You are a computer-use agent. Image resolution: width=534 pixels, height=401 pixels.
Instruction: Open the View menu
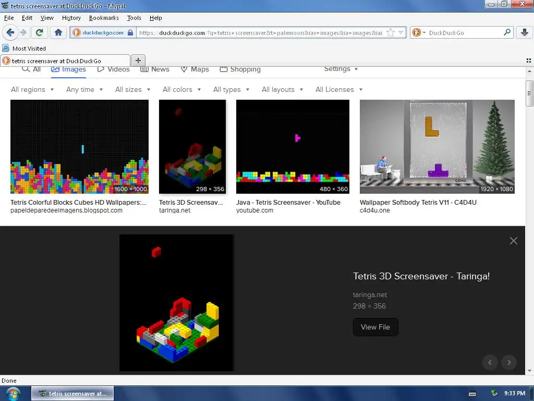[x=47, y=18]
